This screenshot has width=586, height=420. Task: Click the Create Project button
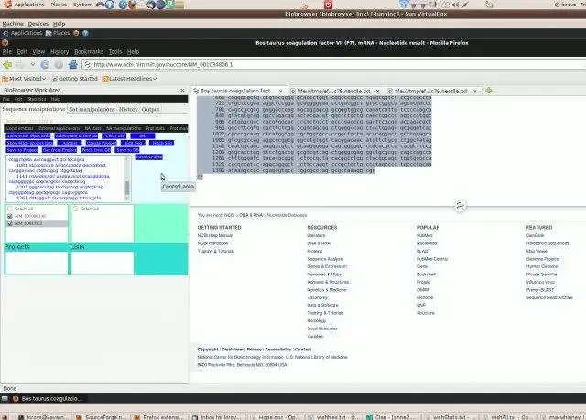[101, 143]
